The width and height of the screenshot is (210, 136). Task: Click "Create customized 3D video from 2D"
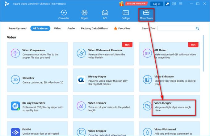(x=43, y=82)
